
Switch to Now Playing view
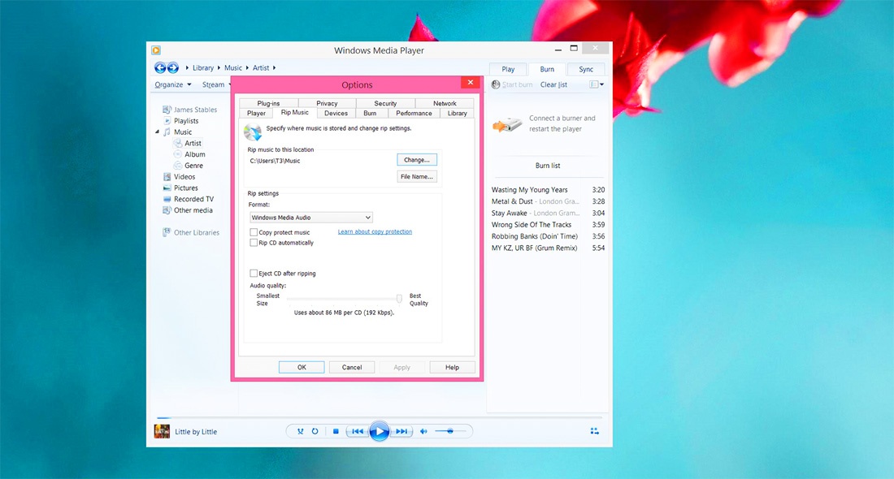coord(594,430)
